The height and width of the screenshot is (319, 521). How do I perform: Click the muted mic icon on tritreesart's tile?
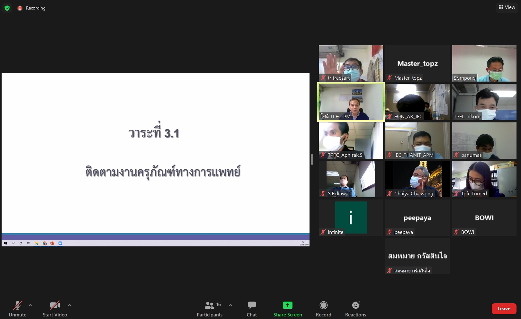coord(323,78)
